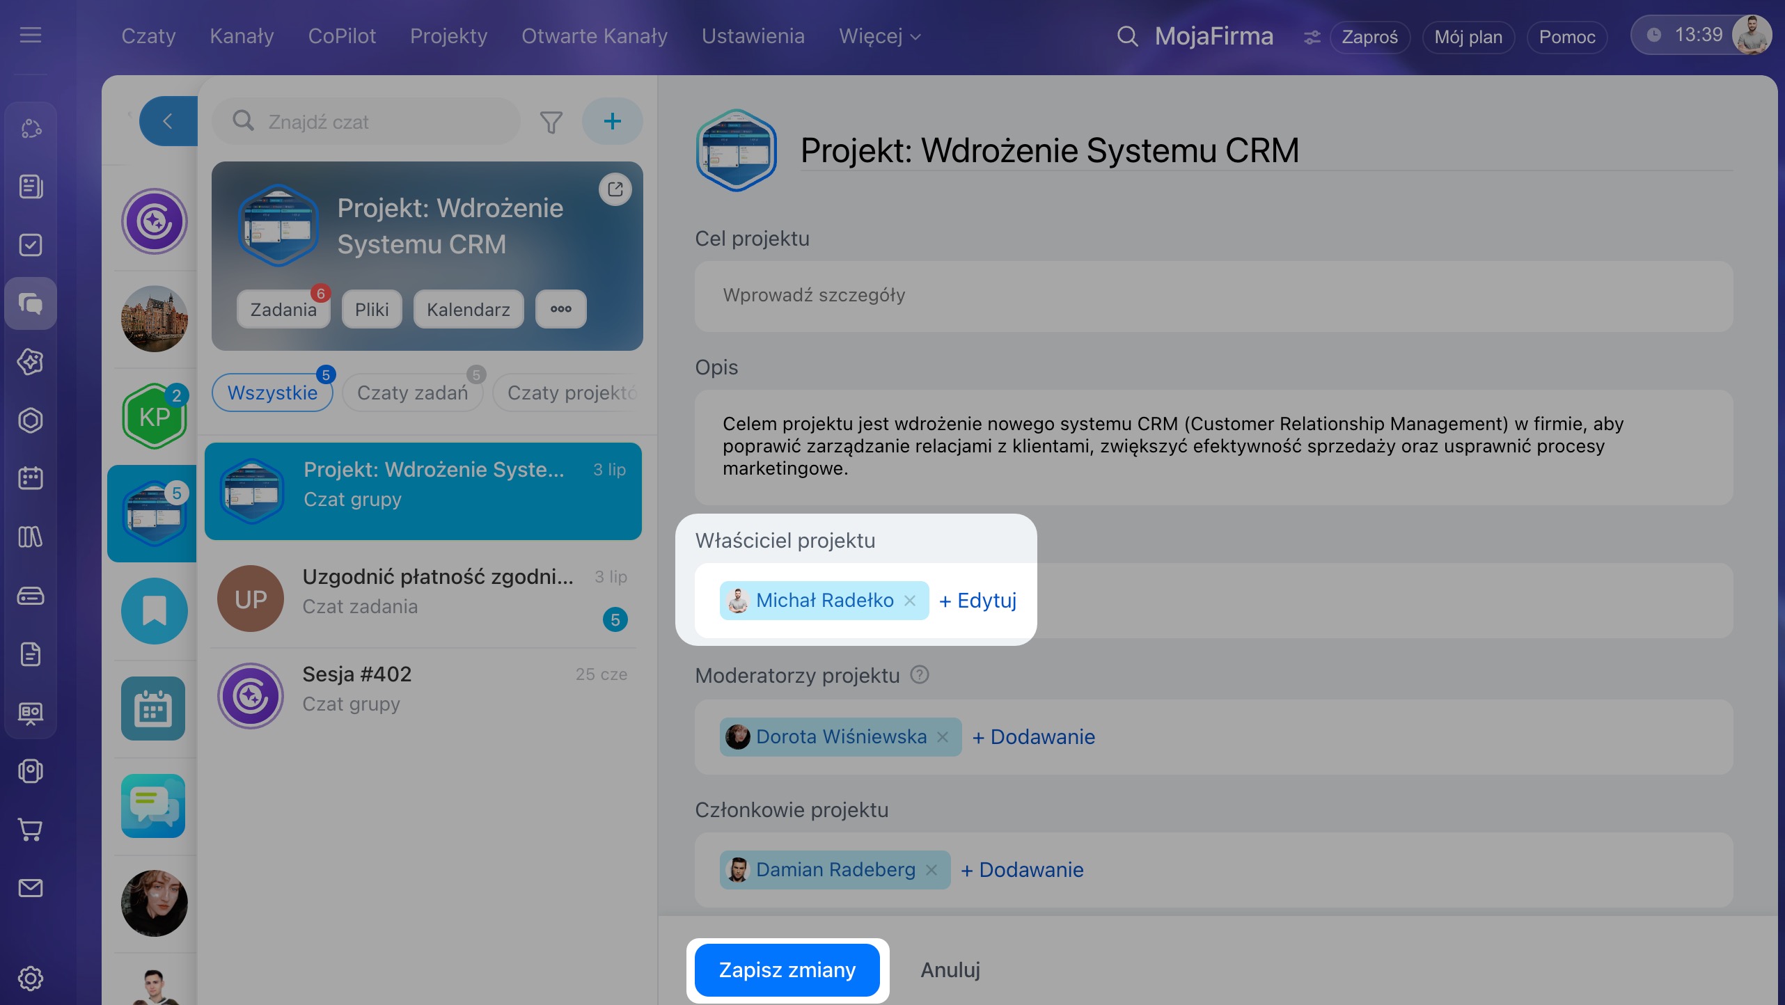Open the chat filter funnel icon
The width and height of the screenshot is (1785, 1005).
tap(551, 122)
